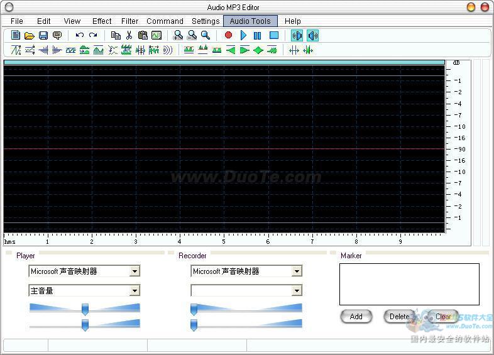494x355 pixels.
Task: Click the shrinking waveform fade-out effect icon
Action: tap(57, 50)
